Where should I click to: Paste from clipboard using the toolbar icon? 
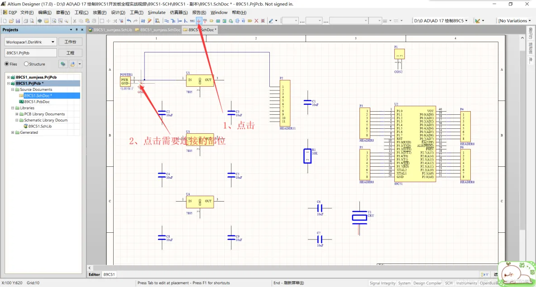(87, 21)
